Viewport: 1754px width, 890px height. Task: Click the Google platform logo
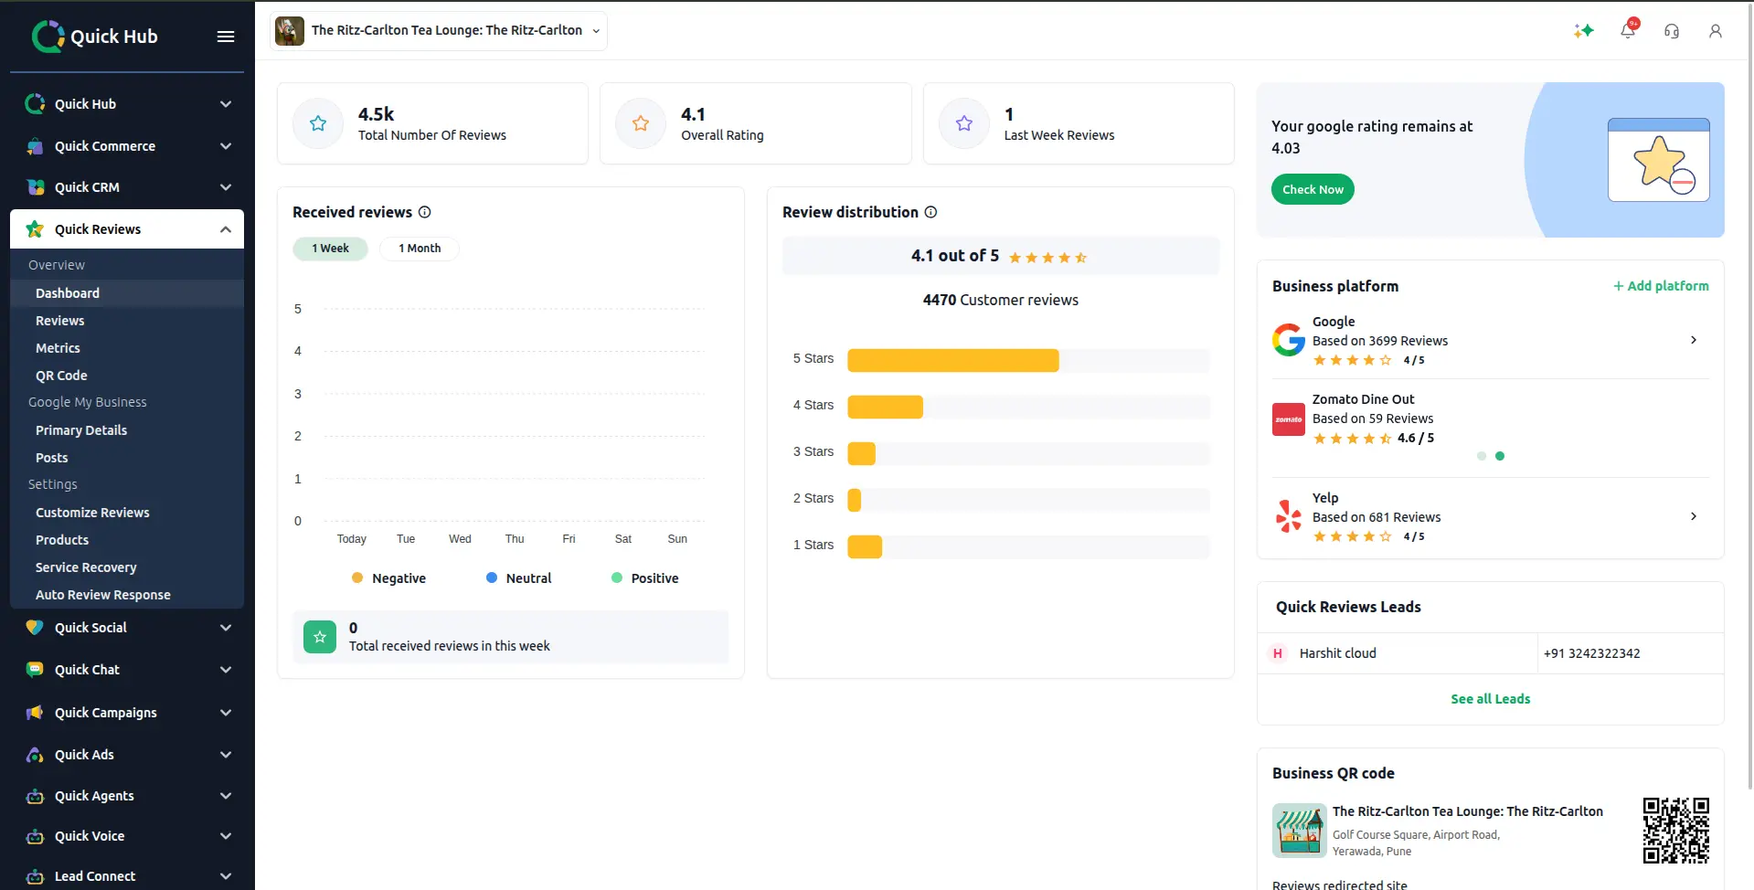point(1289,340)
